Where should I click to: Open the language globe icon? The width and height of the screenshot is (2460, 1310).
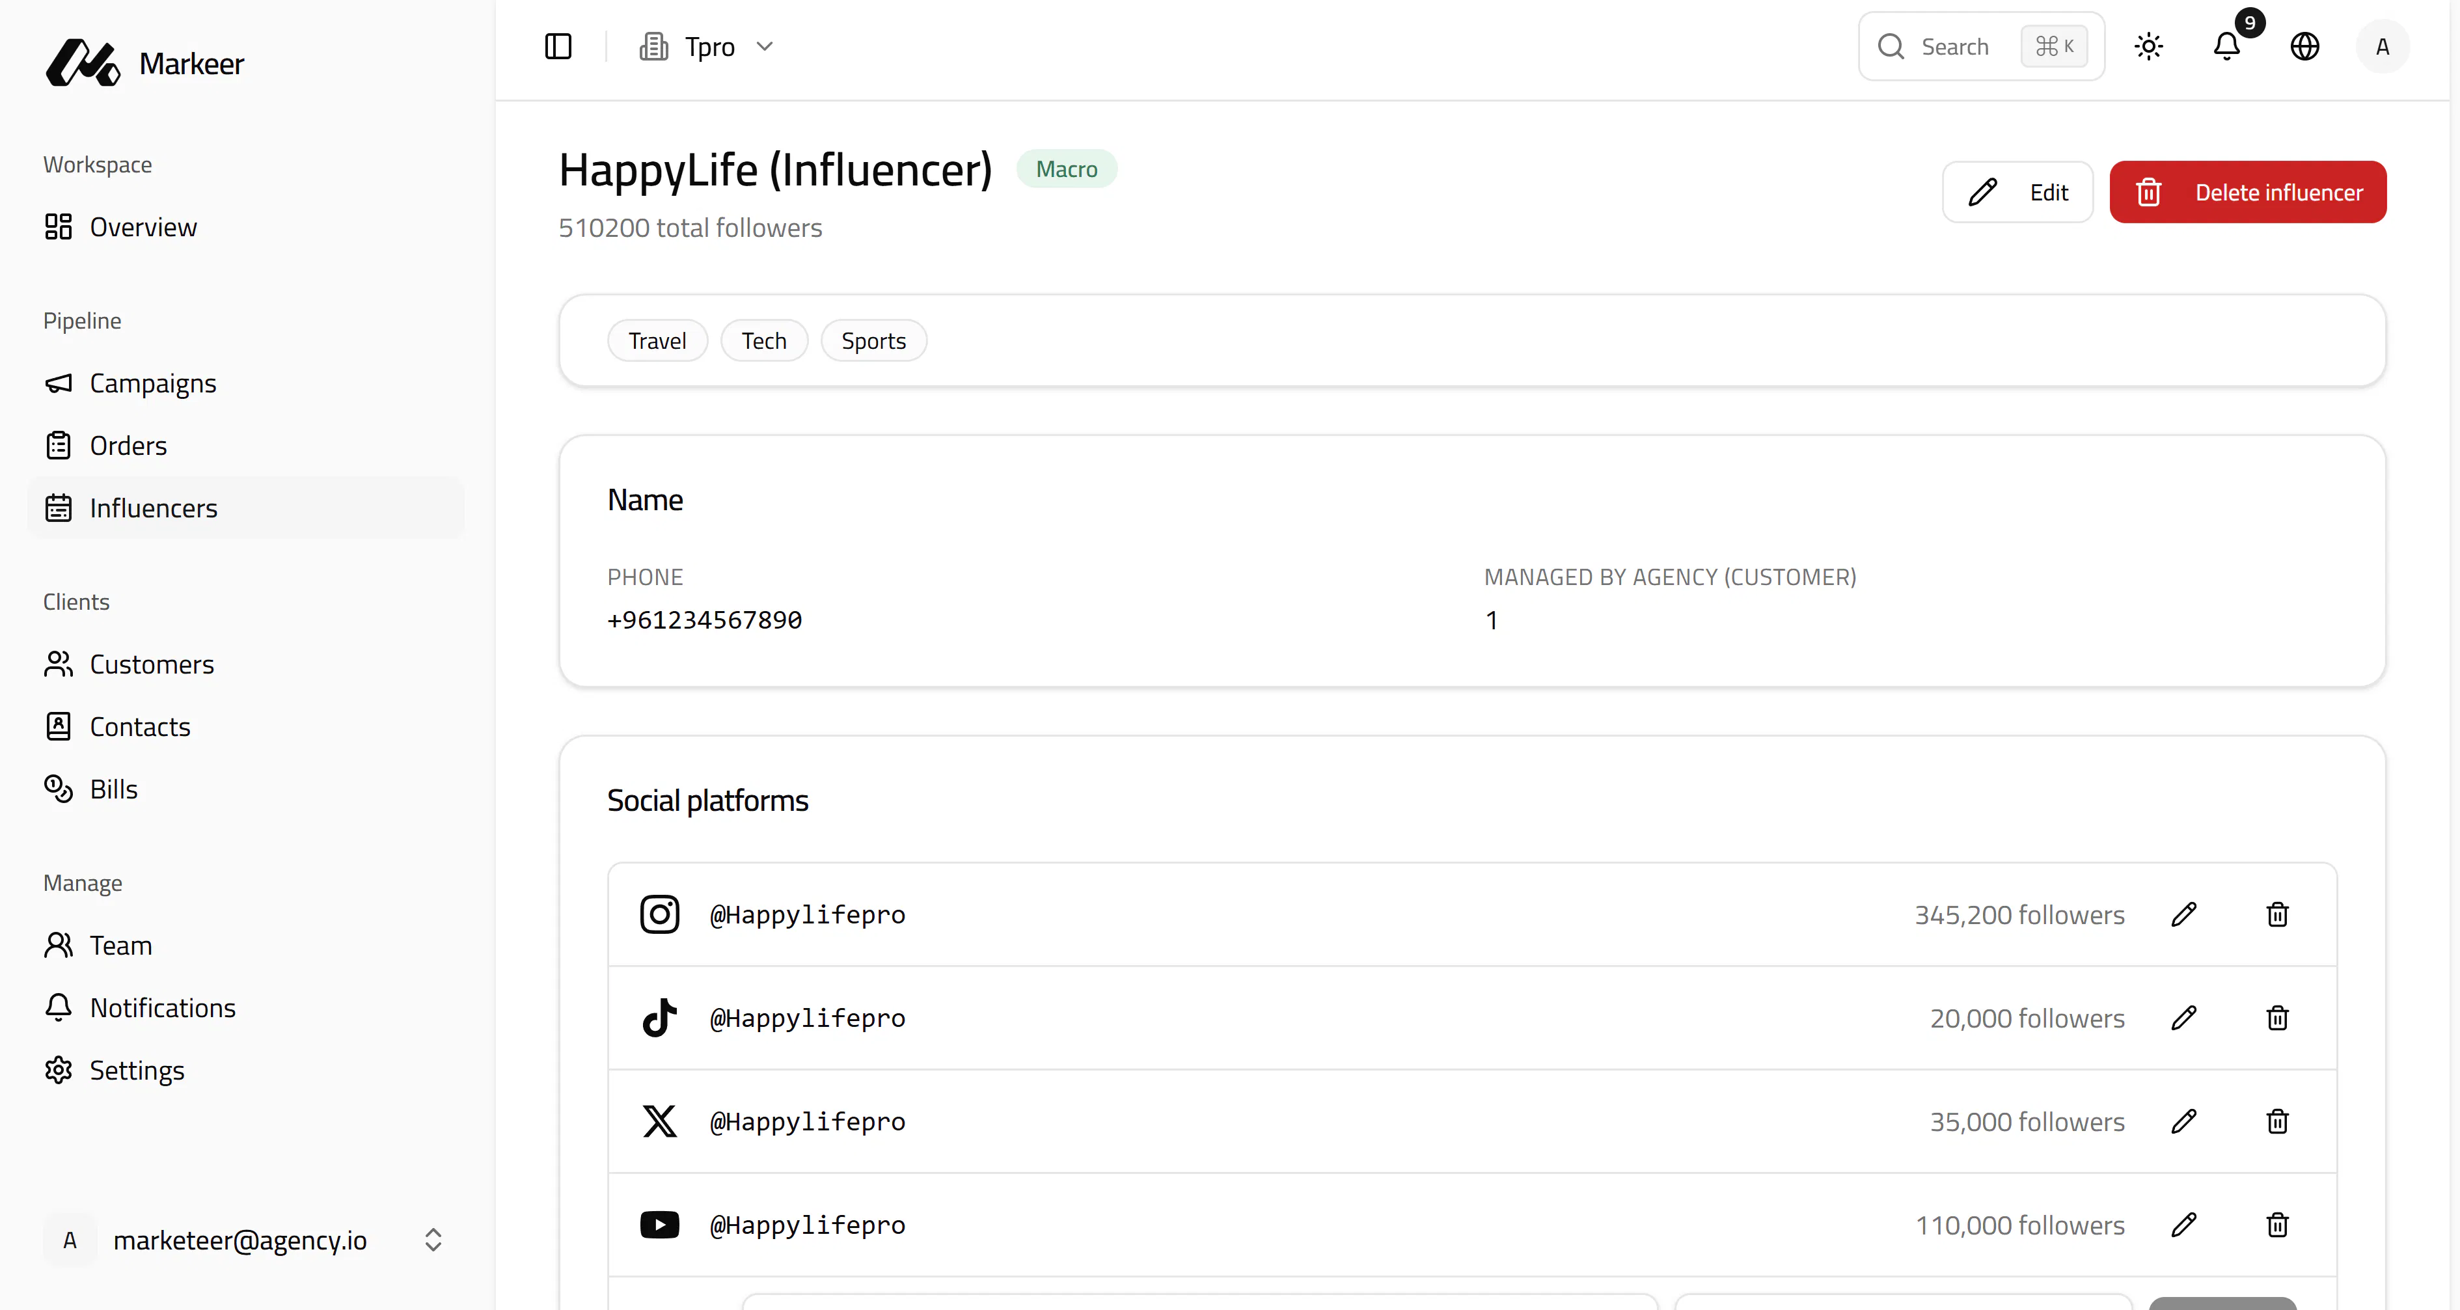click(x=2305, y=46)
